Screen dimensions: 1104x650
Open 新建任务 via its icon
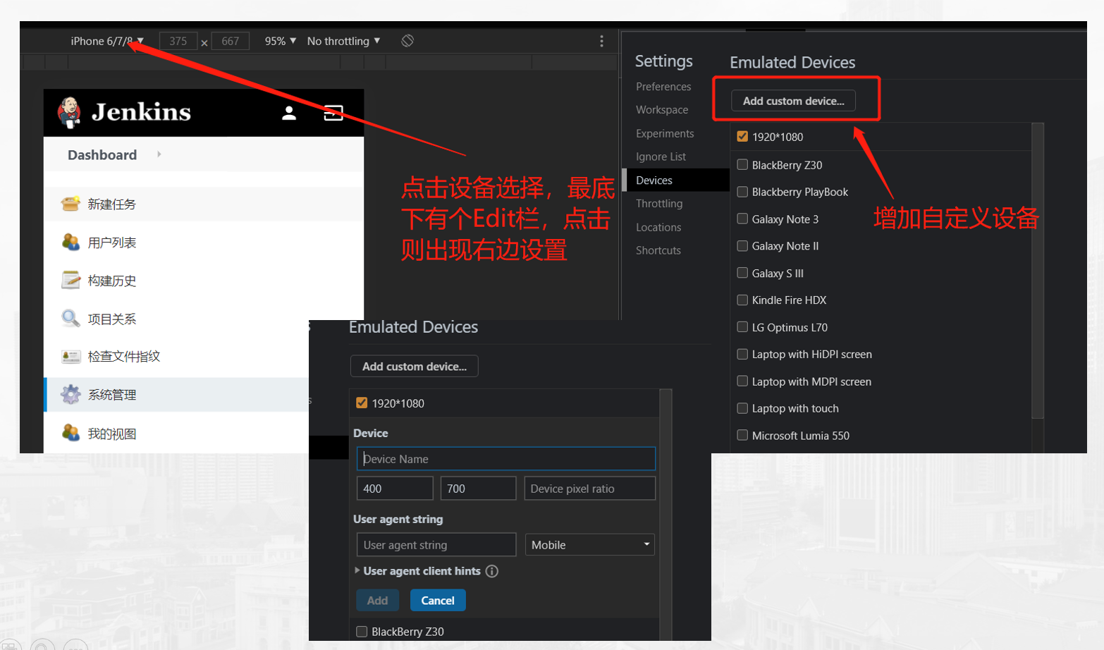pos(70,204)
